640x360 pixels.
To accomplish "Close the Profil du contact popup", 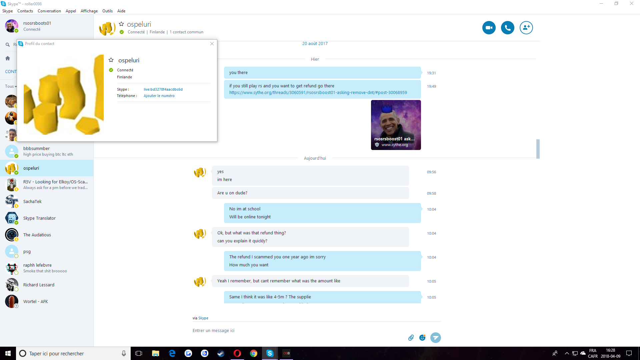I will coord(212,44).
